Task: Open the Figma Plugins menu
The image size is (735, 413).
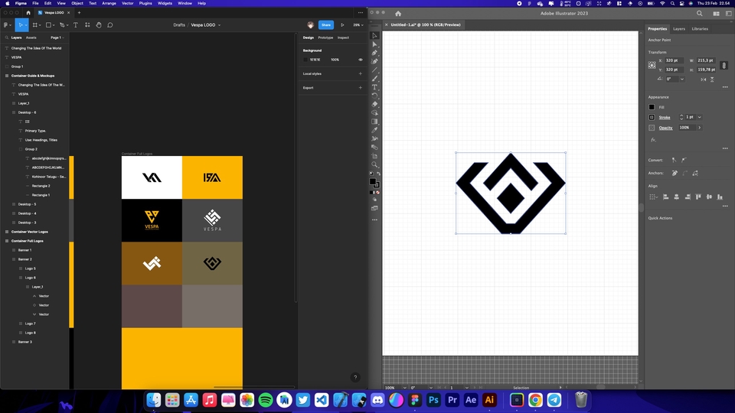Action: (145, 3)
